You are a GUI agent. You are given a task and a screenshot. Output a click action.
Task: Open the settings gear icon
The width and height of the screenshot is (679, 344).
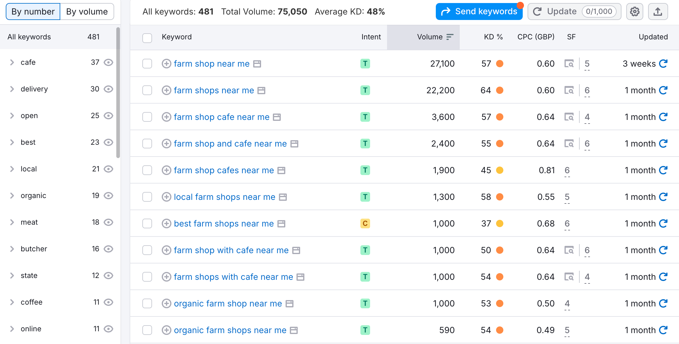point(634,12)
